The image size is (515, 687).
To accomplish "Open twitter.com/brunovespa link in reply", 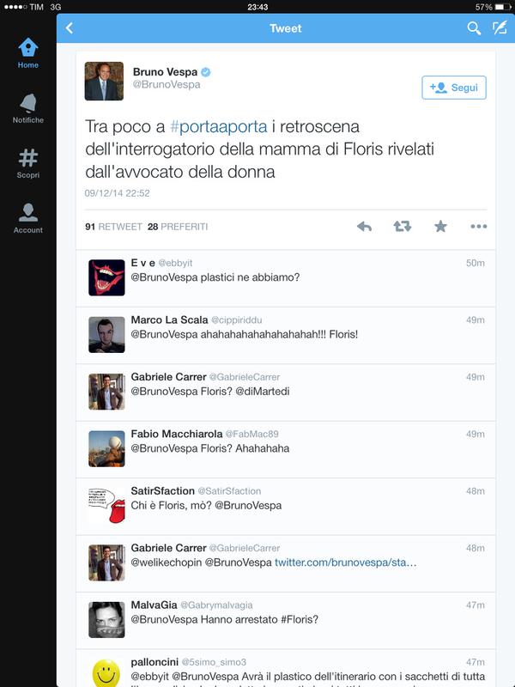I will pyautogui.click(x=346, y=562).
